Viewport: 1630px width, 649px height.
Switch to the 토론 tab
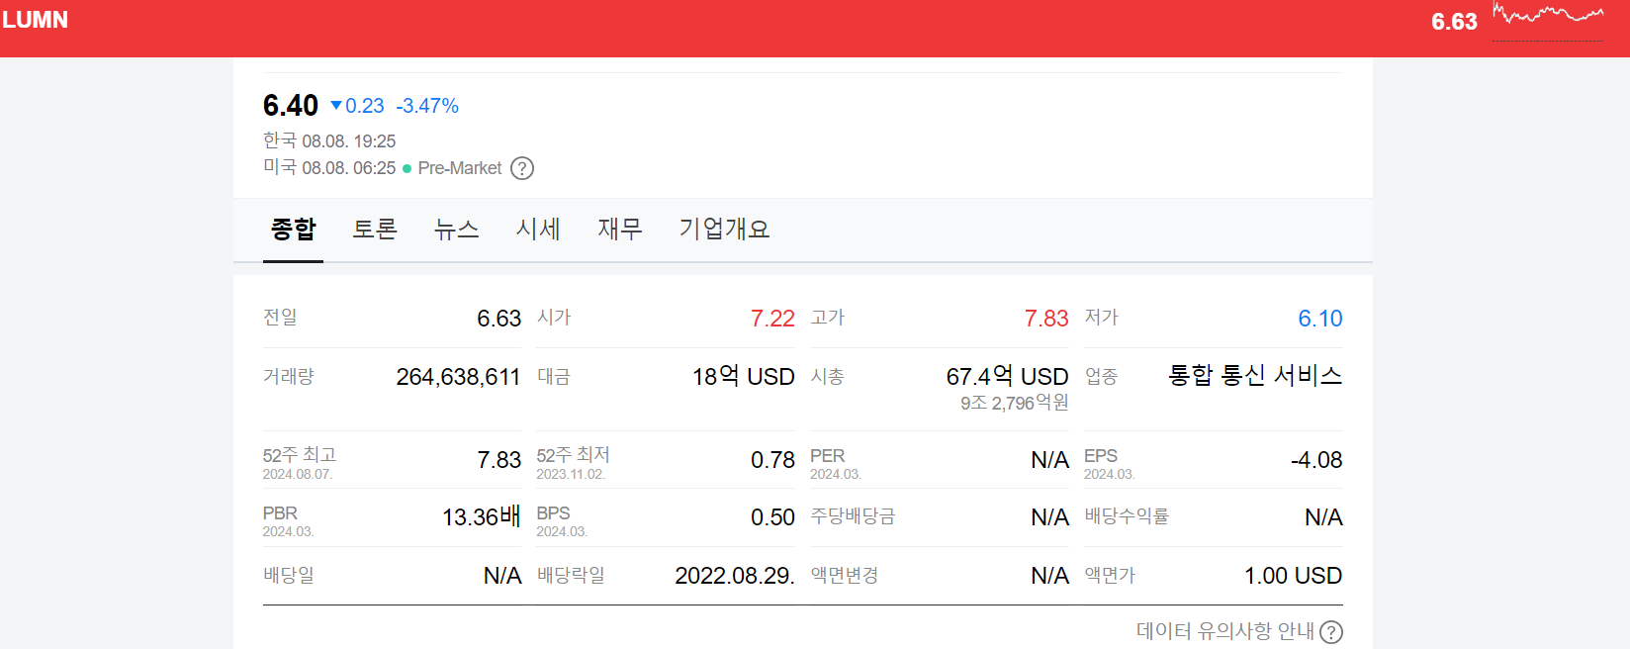coord(375,230)
